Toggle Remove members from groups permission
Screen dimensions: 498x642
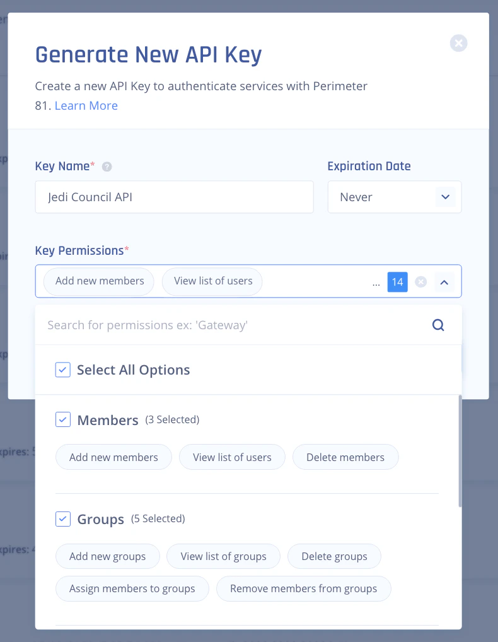pos(303,588)
